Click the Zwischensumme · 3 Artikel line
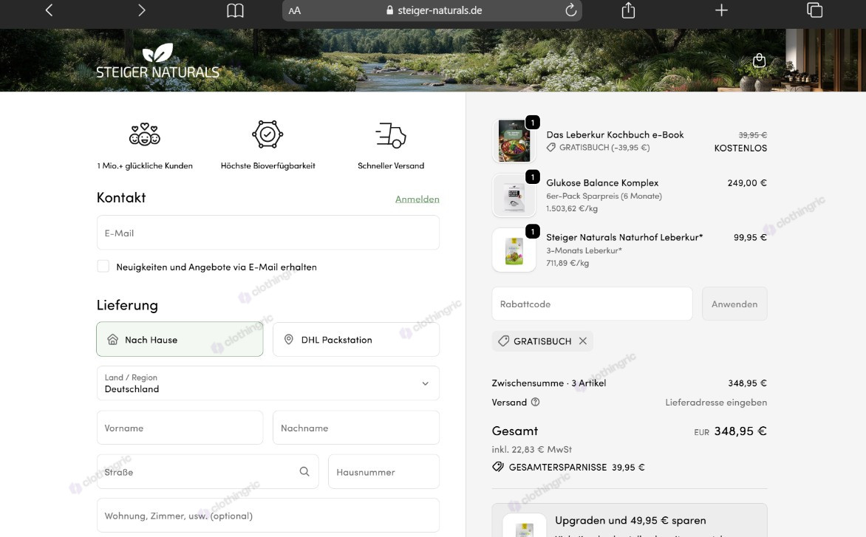This screenshot has width=866, height=537. 549,383
